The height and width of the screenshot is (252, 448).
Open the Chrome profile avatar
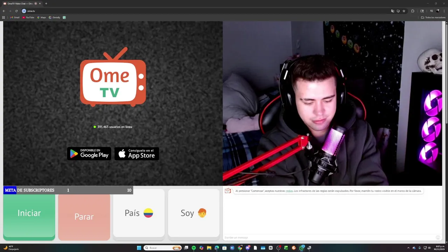tap(438, 11)
